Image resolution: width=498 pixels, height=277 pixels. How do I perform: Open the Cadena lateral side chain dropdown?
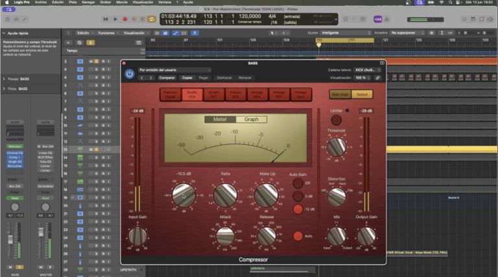[368, 70]
